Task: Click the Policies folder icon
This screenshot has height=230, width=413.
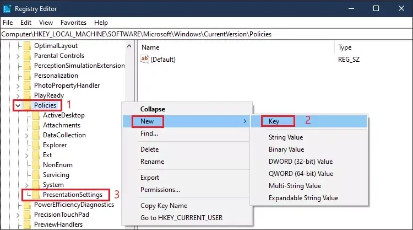Action: [27, 105]
